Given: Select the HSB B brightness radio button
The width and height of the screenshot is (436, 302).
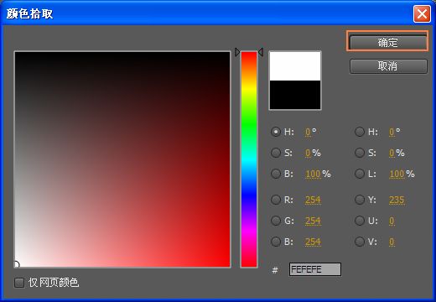Looking at the screenshot, I should point(276,174).
